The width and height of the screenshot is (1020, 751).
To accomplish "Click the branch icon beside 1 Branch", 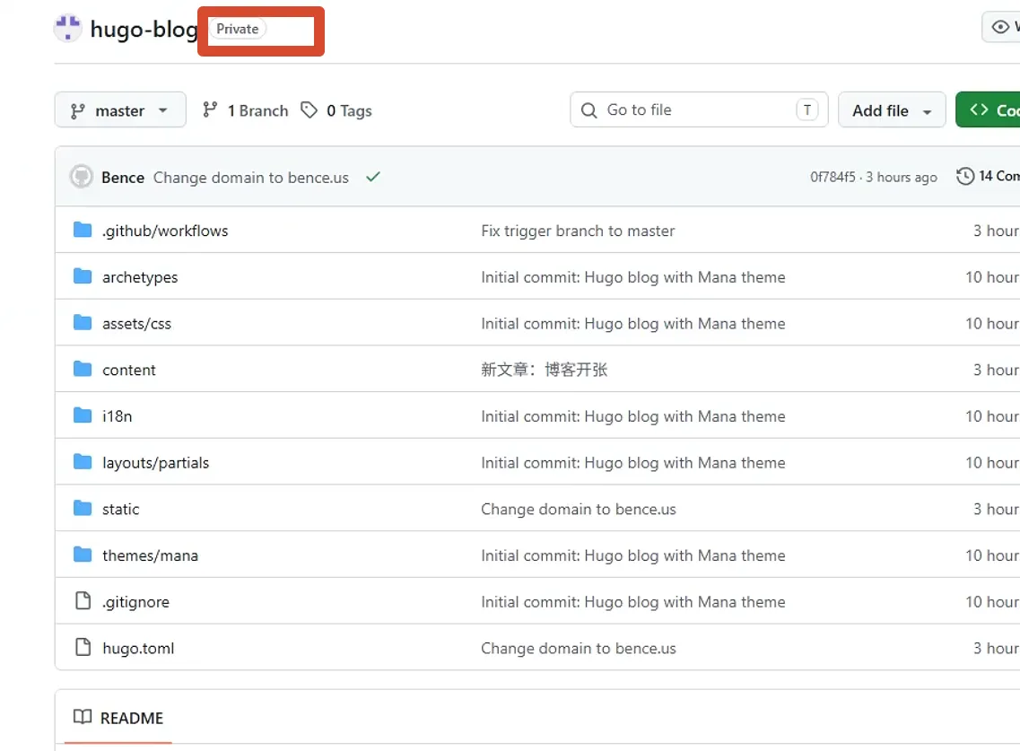I will pyautogui.click(x=209, y=110).
